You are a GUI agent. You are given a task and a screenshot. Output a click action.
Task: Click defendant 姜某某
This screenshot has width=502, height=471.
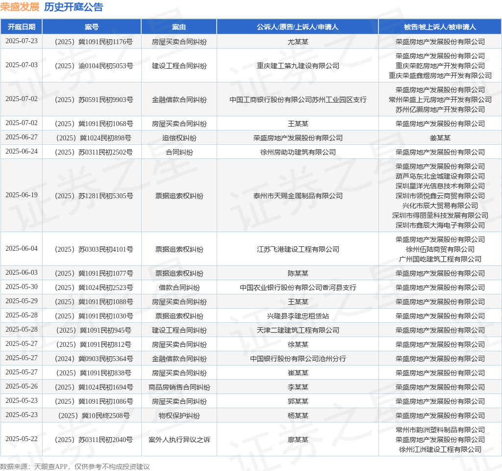pyautogui.click(x=440, y=138)
